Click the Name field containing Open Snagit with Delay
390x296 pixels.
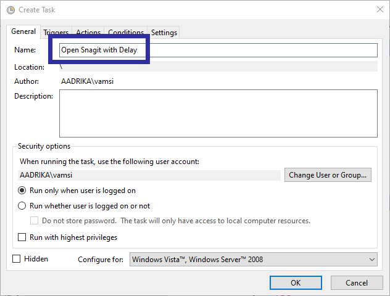click(218, 50)
